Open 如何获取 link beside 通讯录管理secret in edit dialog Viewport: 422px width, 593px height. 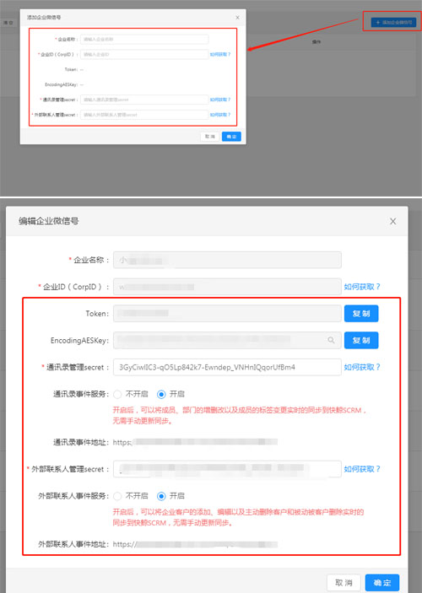tap(362, 367)
